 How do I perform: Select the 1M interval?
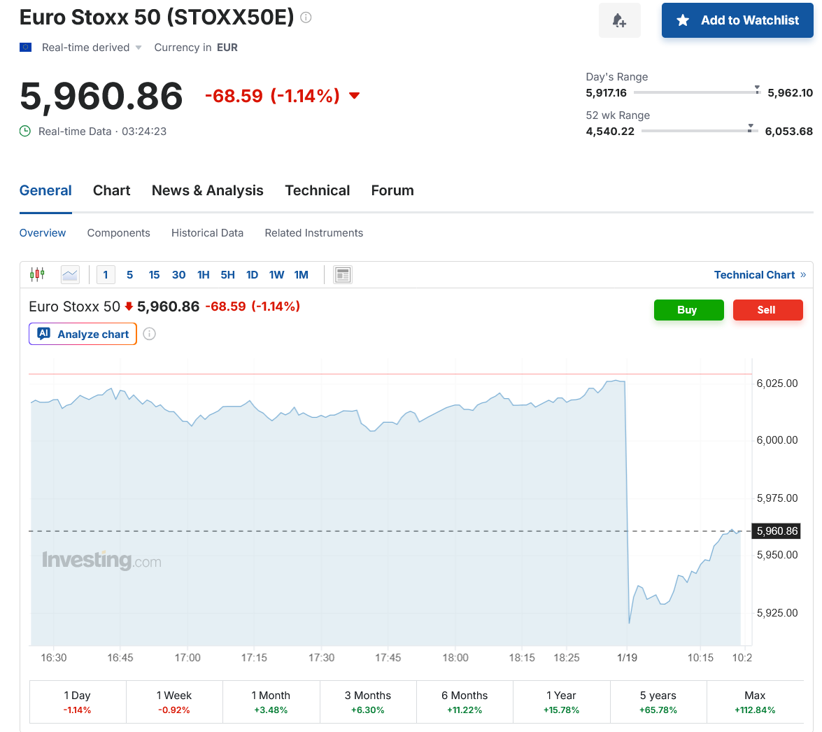click(x=301, y=275)
